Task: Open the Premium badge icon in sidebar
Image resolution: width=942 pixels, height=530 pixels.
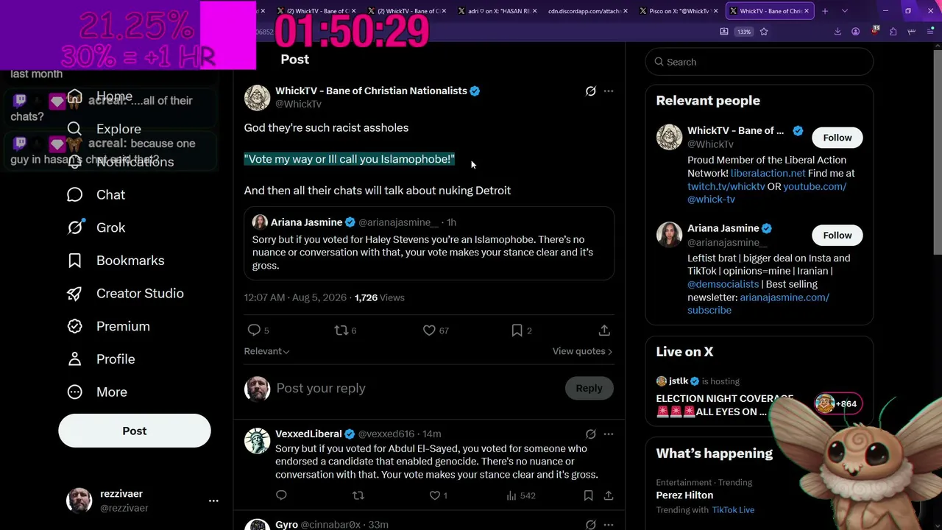Action: pos(74,326)
